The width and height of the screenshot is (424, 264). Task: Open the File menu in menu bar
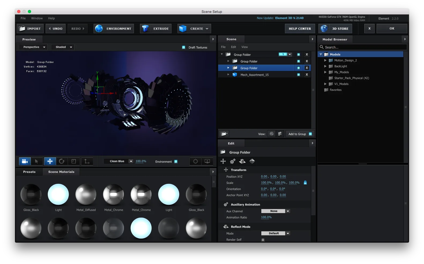23,18
